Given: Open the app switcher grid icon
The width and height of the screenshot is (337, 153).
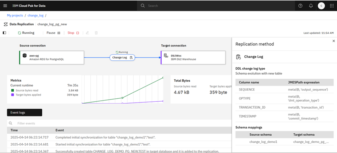Looking at the screenshot, I should pyautogui.click(x=332, y=6).
